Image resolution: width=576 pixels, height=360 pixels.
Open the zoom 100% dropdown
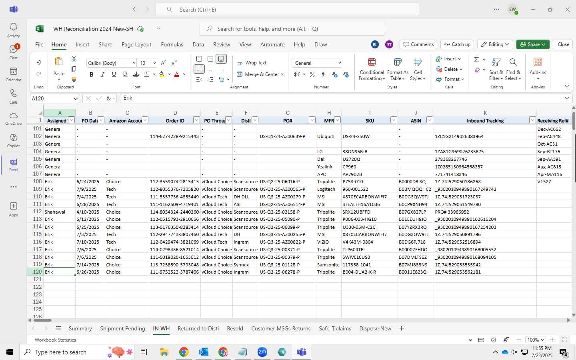[536, 340]
